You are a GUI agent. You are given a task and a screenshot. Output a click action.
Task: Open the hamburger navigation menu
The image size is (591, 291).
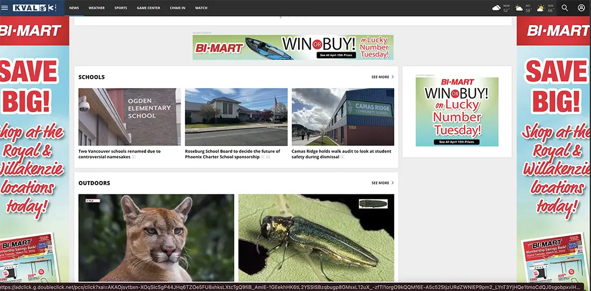point(4,8)
